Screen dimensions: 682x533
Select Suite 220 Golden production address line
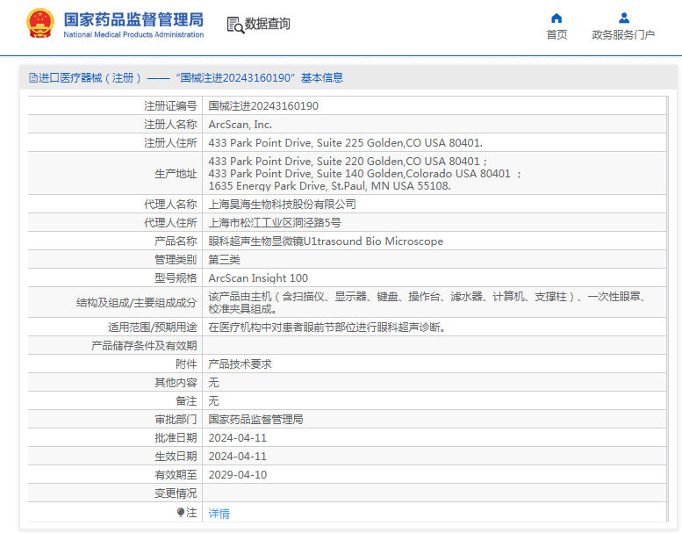348,161
